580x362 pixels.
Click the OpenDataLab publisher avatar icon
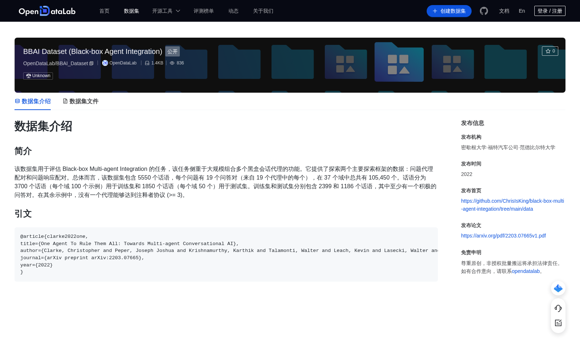click(x=105, y=63)
